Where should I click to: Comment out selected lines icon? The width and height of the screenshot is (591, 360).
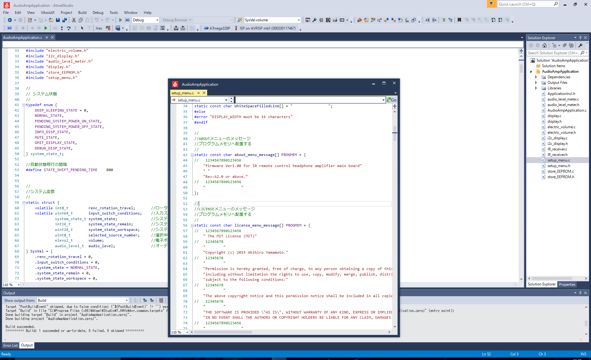point(444,20)
